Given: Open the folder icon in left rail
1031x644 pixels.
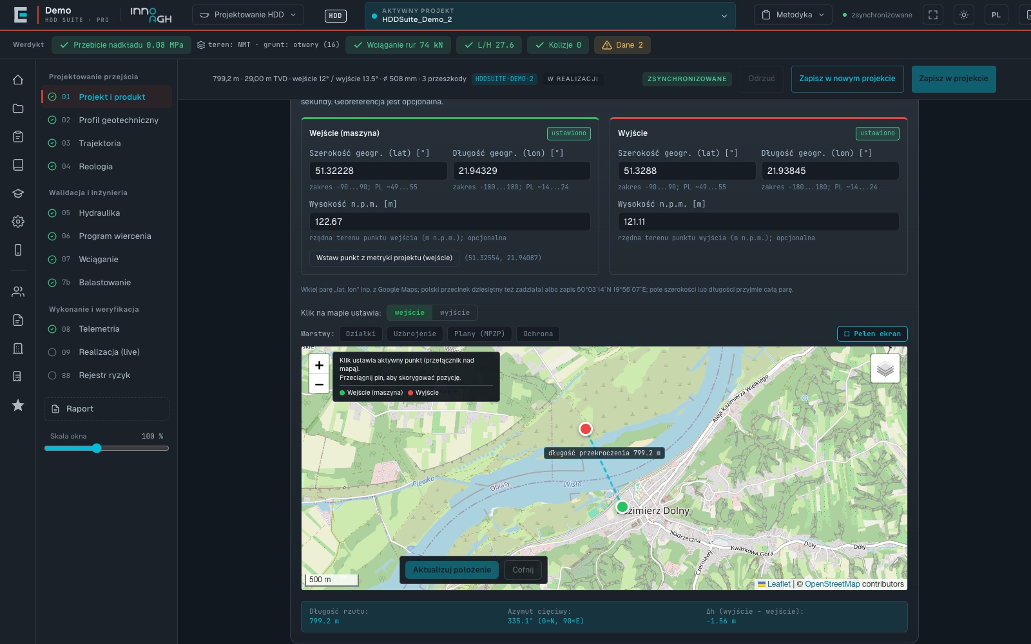Looking at the screenshot, I should pos(18,108).
